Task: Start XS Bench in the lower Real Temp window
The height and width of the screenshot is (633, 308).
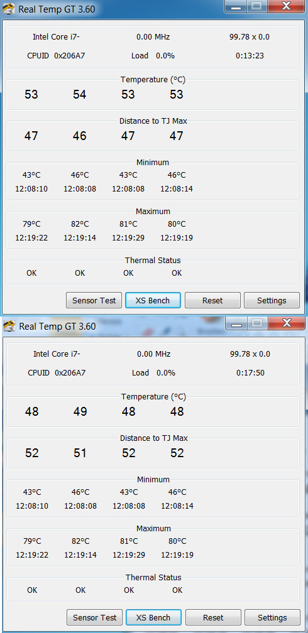Action: (153, 618)
